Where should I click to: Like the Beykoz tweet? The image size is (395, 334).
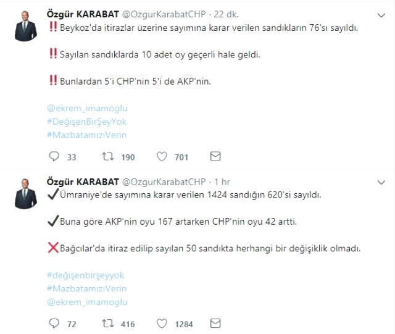pyautogui.click(x=162, y=157)
